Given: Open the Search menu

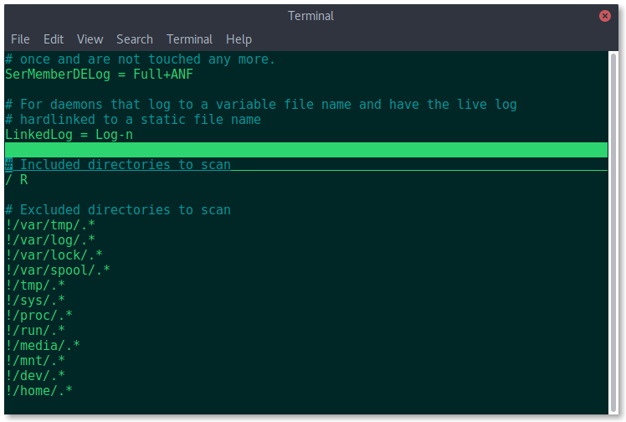Looking at the screenshot, I should pos(135,39).
